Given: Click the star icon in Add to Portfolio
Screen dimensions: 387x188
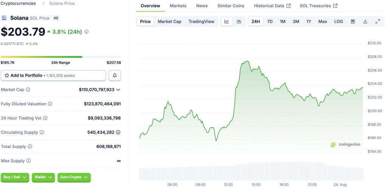Looking at the screenshot, I should 7,76.
